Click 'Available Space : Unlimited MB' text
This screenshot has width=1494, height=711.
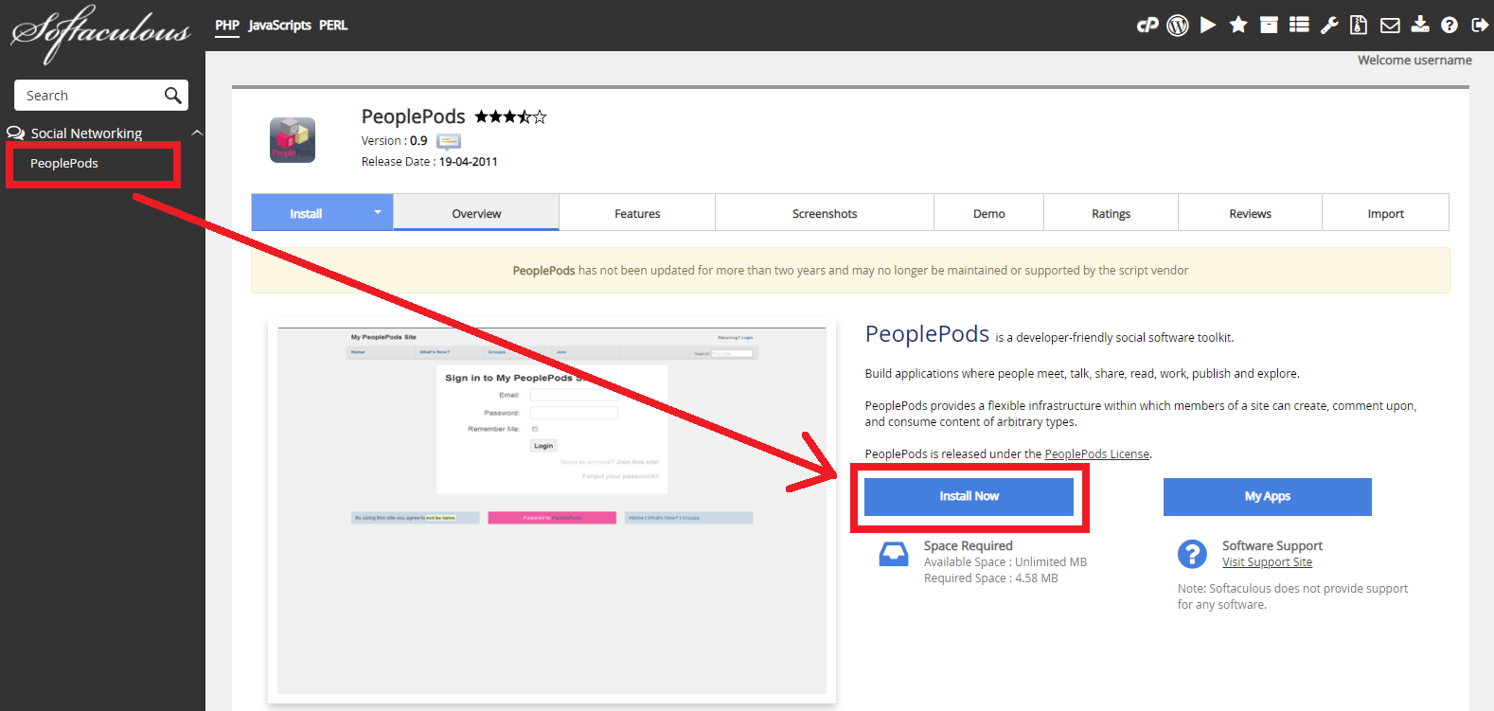pyautogui.click(x=1005, y=562)
